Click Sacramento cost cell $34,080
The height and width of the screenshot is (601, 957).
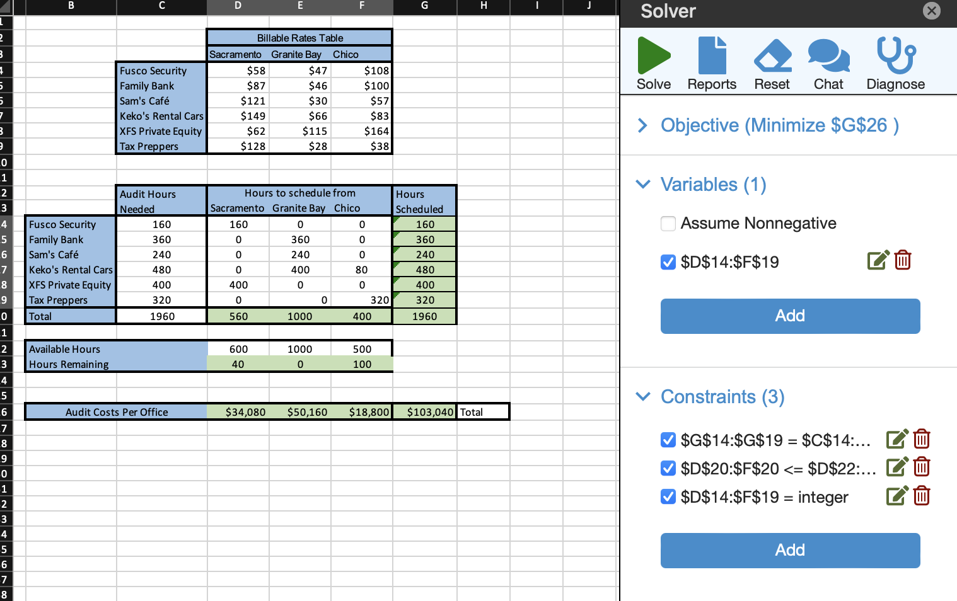(x=238, y=412)
